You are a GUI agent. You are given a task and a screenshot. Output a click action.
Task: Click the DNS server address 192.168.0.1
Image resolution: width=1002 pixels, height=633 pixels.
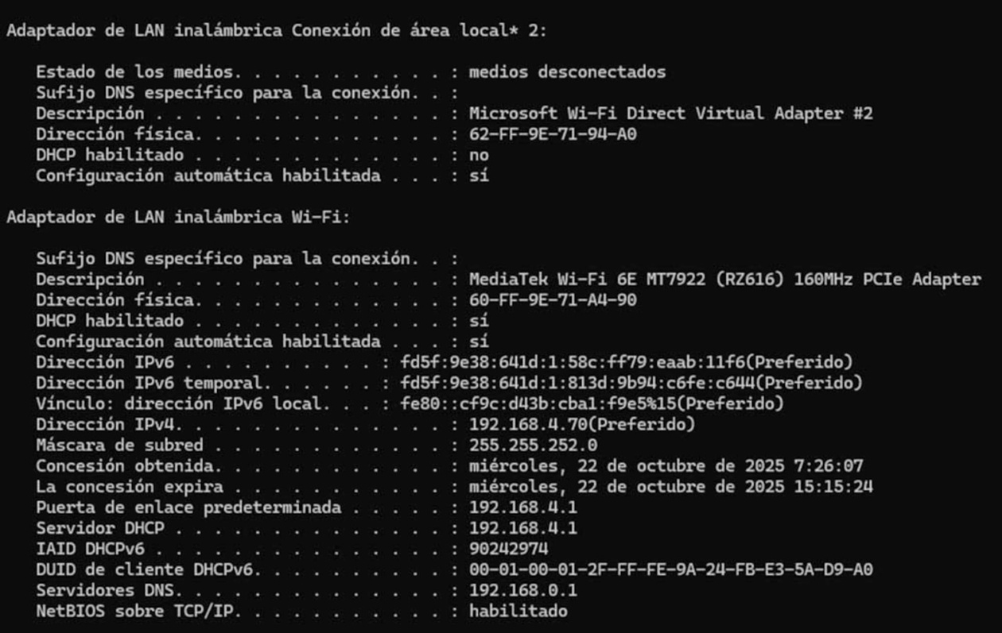tap(523, 590)
